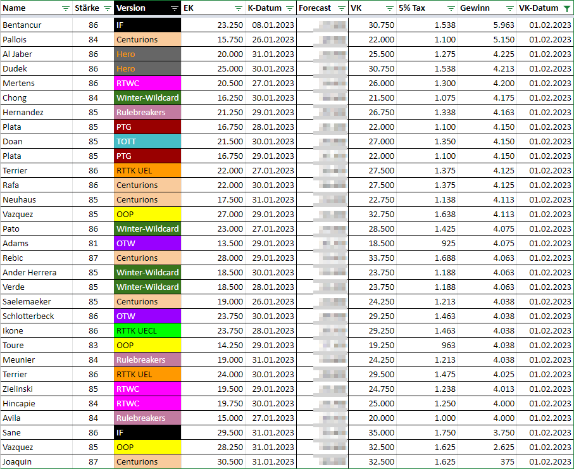Viewport: 574px width, 469px height.
Task: Select the blurred Forecast cell for Bentancur
Action: click(322, 25)
